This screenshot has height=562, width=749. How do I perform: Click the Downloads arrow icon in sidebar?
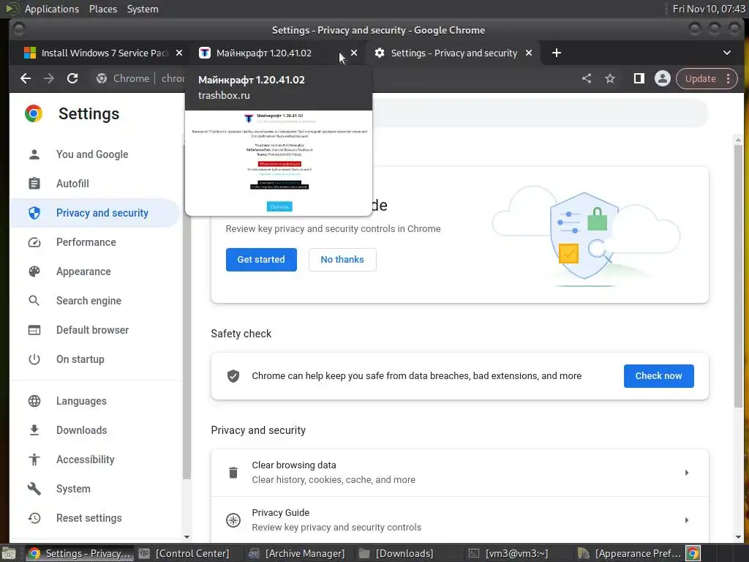tap(34, 430)
